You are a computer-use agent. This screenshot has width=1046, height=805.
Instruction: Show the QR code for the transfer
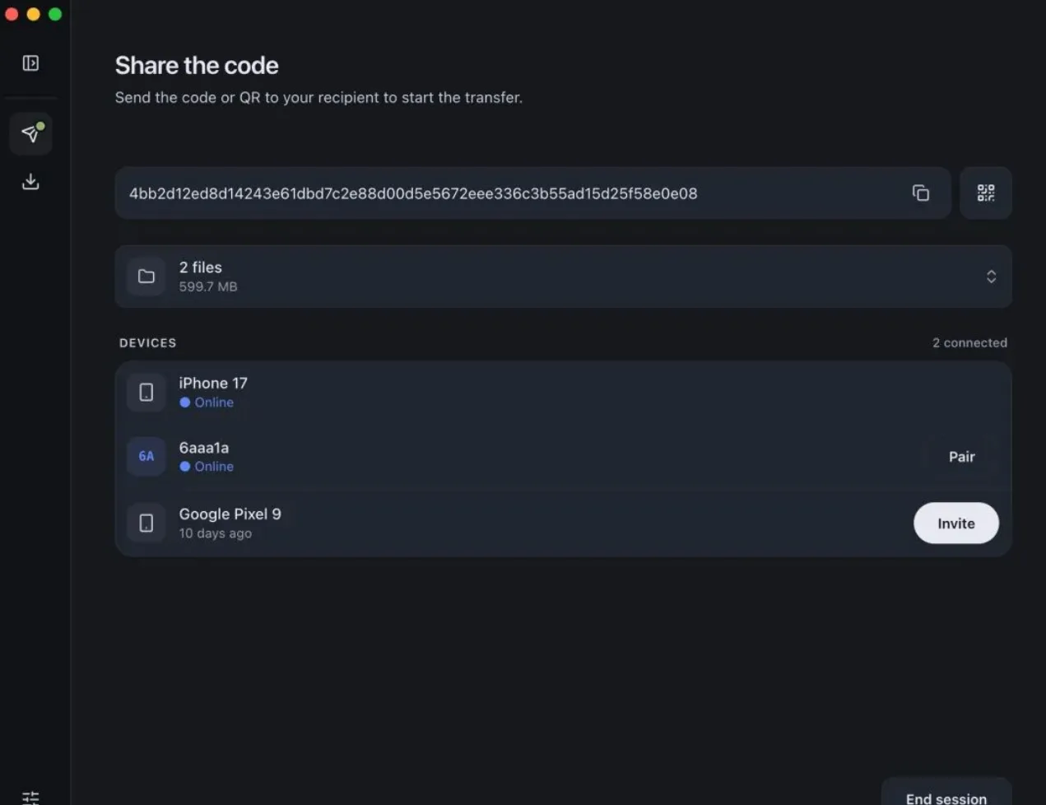(986, 193)
